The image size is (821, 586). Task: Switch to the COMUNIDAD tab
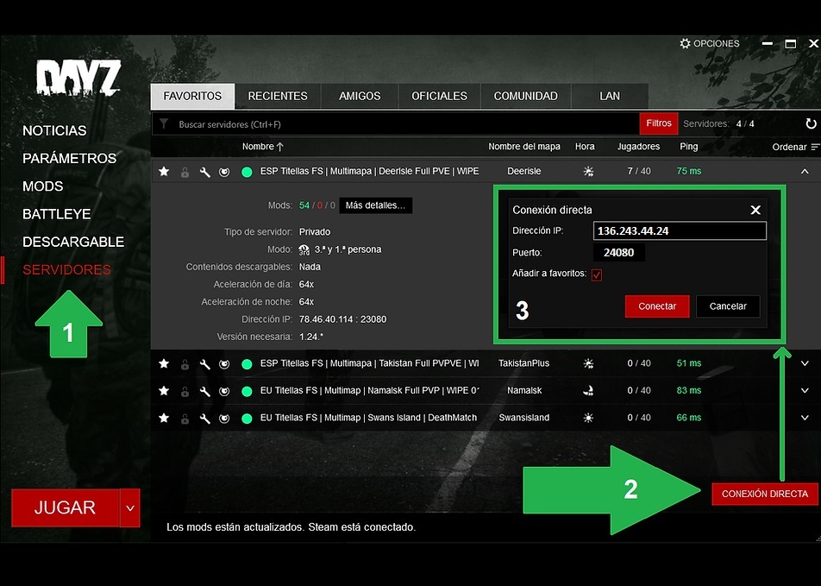[526, 97]
